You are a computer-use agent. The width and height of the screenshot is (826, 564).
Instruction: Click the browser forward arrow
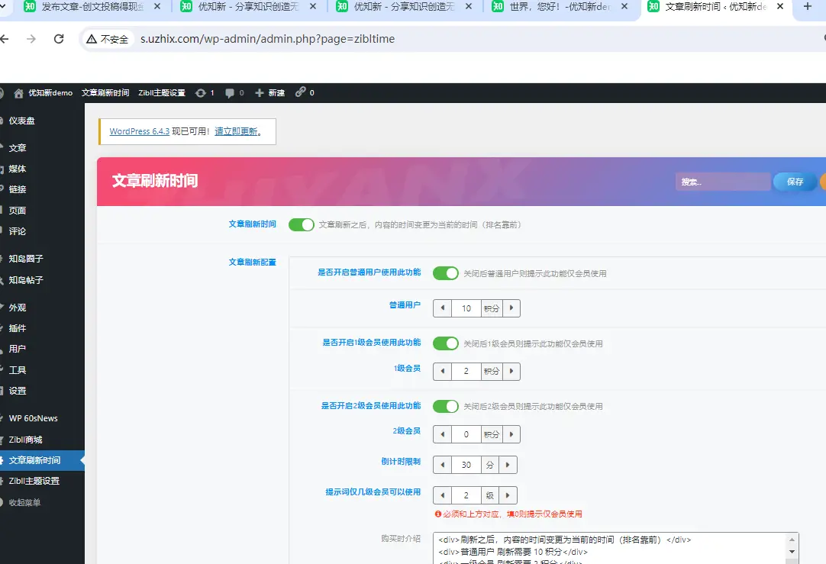31,39
